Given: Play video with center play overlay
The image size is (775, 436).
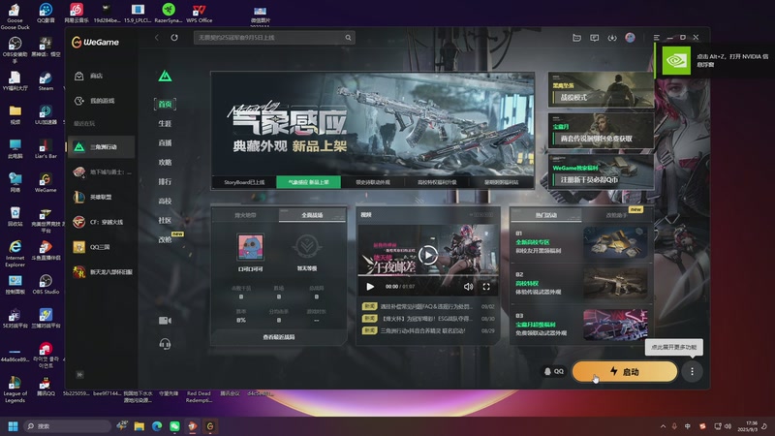Looking at the screenshot, I should 428,255.
